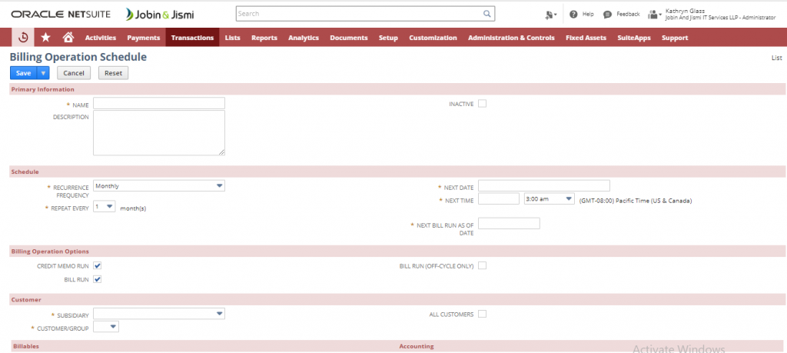Click into the Name input field

pyautogui.click(x=159, y=103)
